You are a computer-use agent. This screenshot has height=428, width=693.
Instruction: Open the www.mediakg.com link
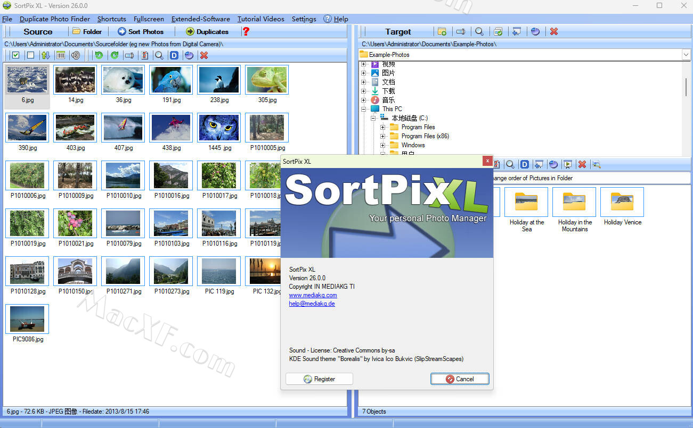tap(313, 295)
